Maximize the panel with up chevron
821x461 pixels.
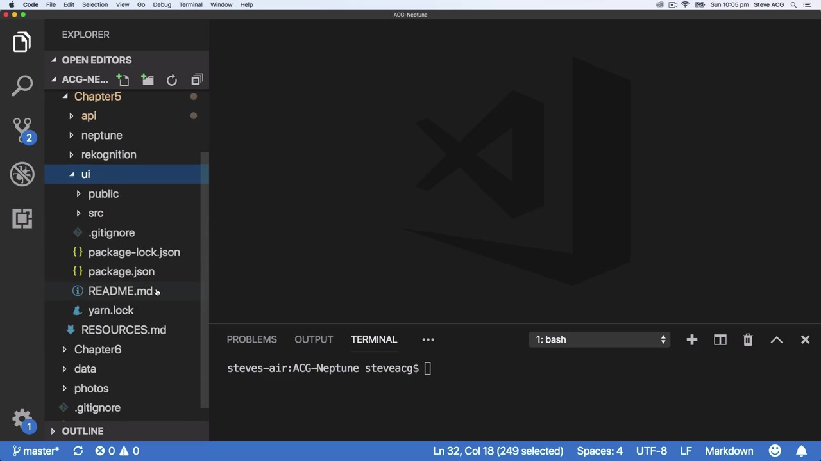pos(777,339)
